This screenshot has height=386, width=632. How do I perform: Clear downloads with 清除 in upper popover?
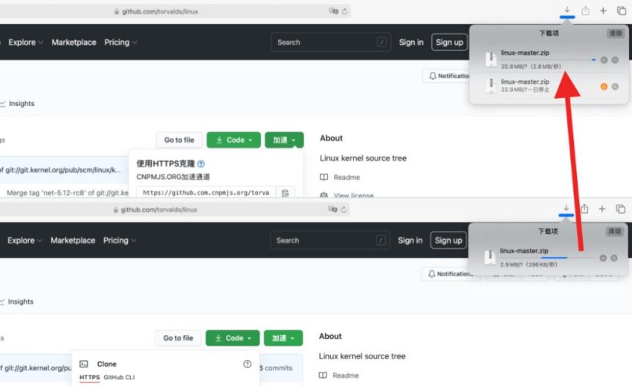615,33
